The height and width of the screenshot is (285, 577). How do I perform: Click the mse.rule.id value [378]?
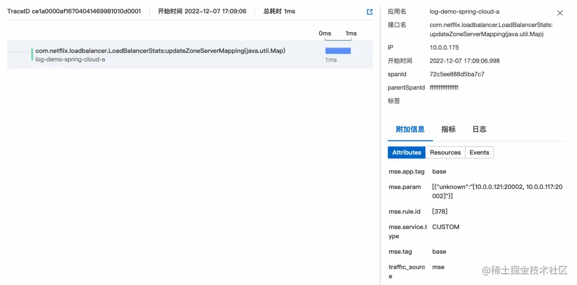coord(440,211)
